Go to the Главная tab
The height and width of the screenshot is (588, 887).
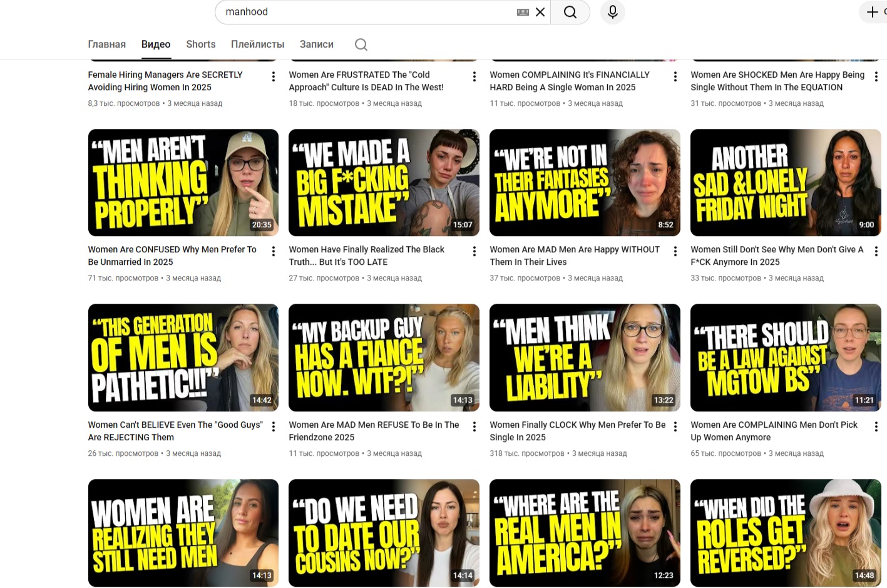tap(106, 44)
